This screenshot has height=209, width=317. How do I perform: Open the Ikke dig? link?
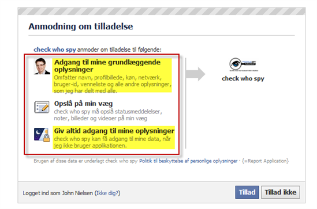tap(108, 193)
